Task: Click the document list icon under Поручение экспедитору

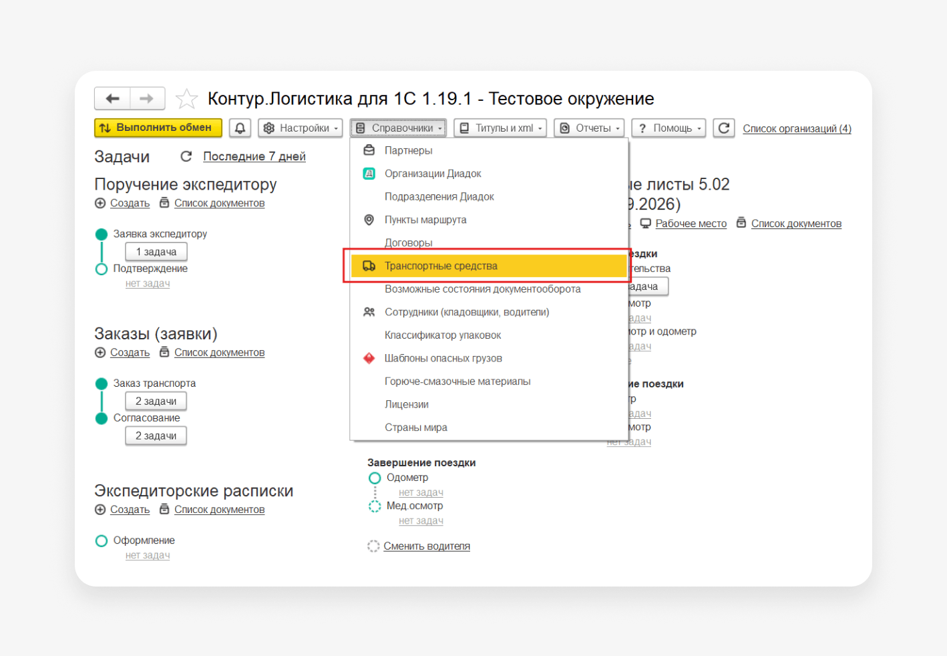Action: click(x=164, y=203)
